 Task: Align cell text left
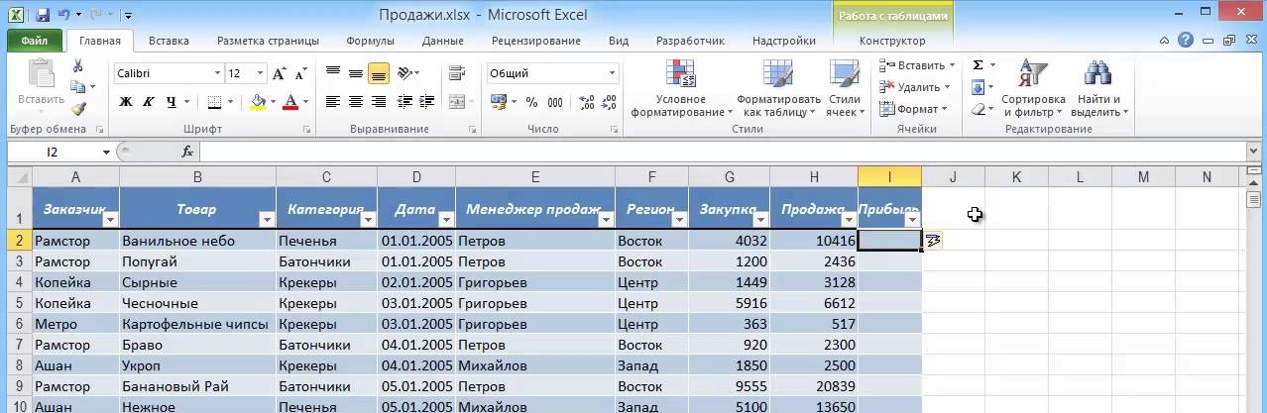click(333, 101)
